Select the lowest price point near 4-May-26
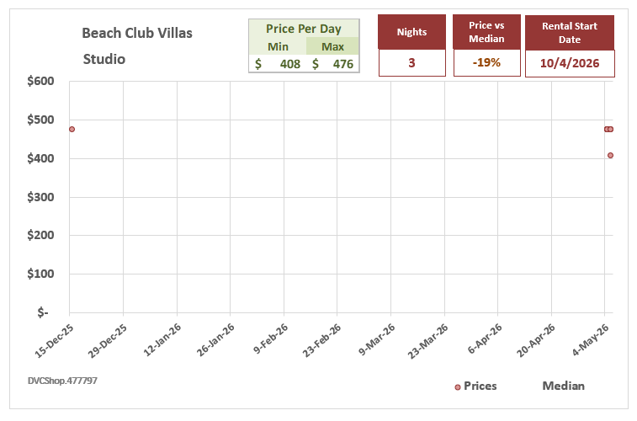Screen dimensions: 637x421 (610, 155)
